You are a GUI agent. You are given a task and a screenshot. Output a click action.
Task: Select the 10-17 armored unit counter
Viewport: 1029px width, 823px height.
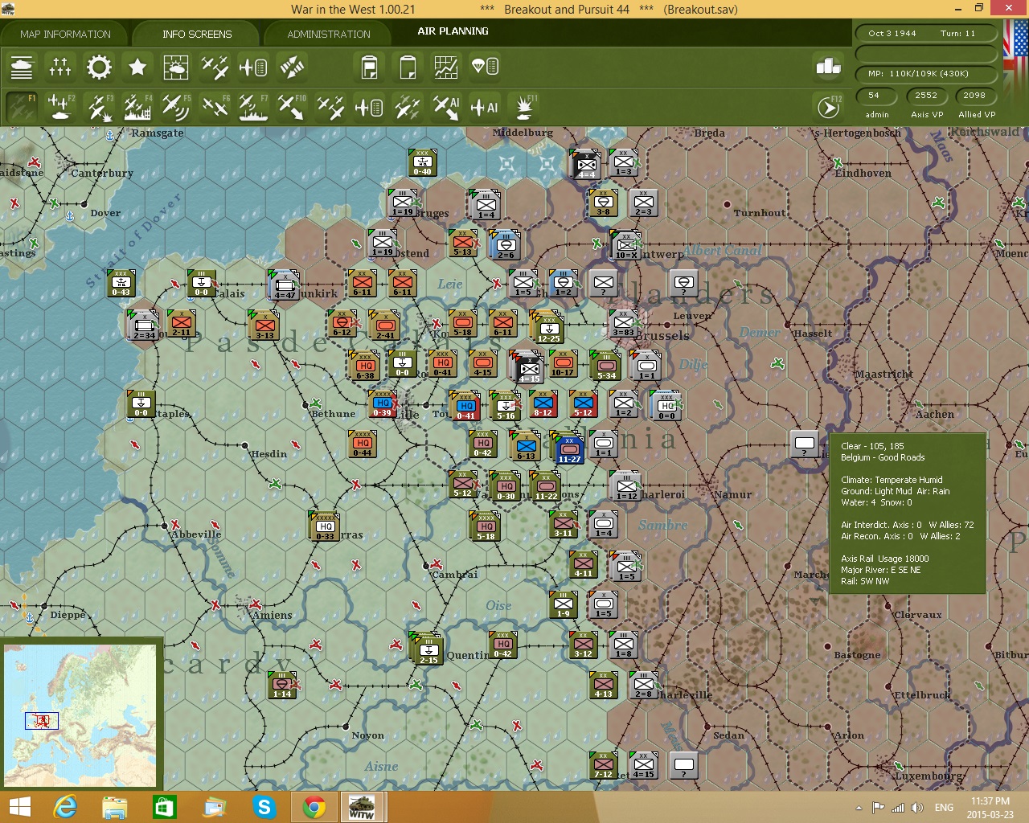(x=563, y=363)
